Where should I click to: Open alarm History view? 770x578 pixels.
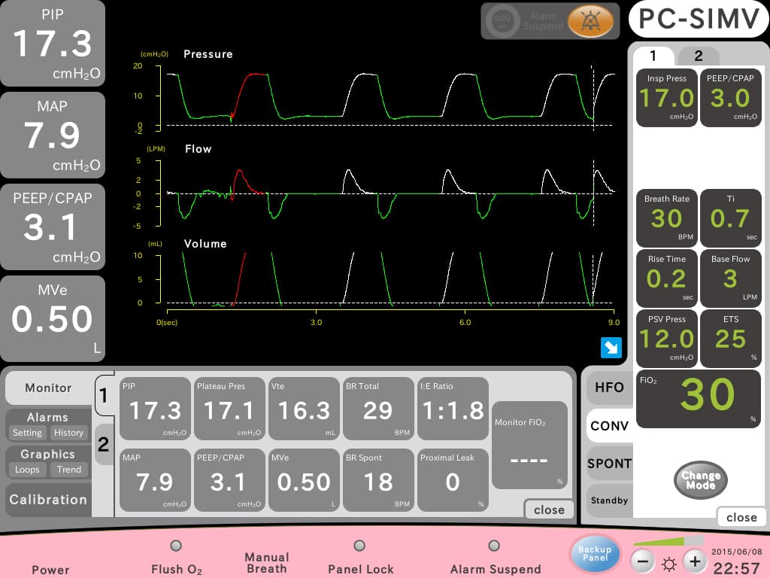(68, 433)
